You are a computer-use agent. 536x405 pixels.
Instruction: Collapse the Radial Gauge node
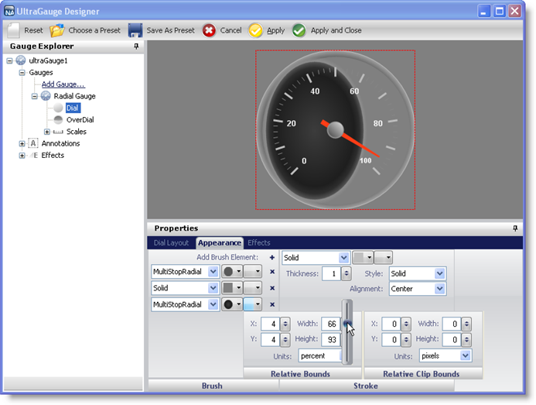35,96
